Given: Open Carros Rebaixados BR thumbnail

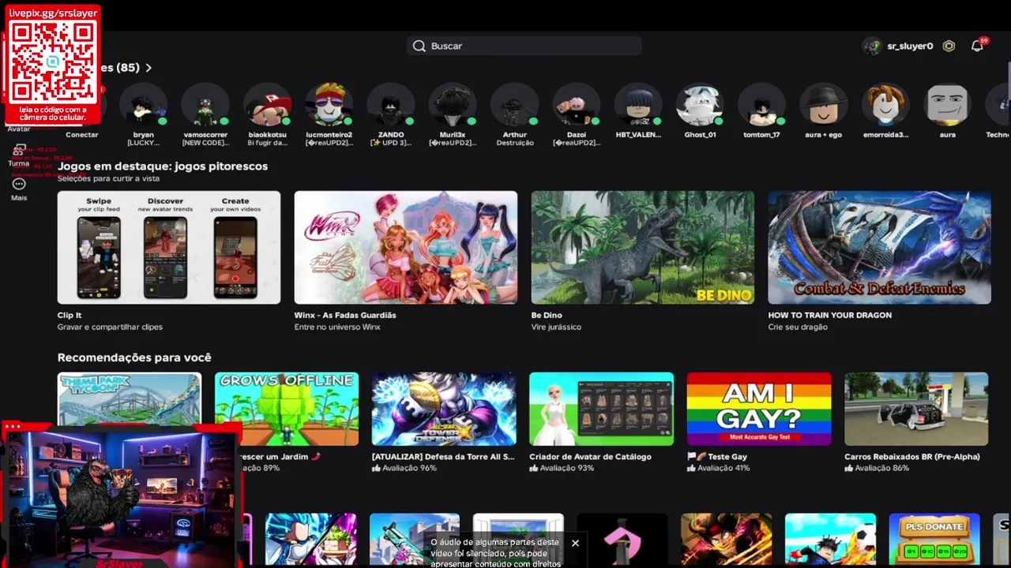Looking at the screenshot, I should (916, 409).
